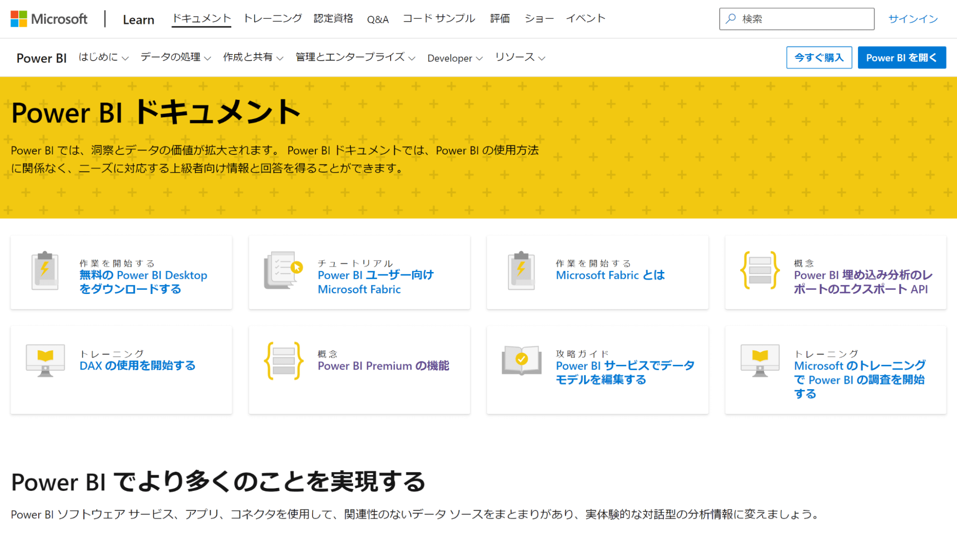Open DAX の使用を開始する link
The width and height of the screenshot is (957, 533).
click(137, 366)
